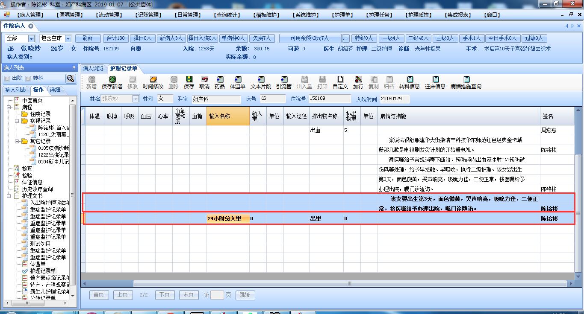This screenshot has width=584, height=314.
Task: Click the 出入量 toolbar icon
Action: [x=304, y=79]
